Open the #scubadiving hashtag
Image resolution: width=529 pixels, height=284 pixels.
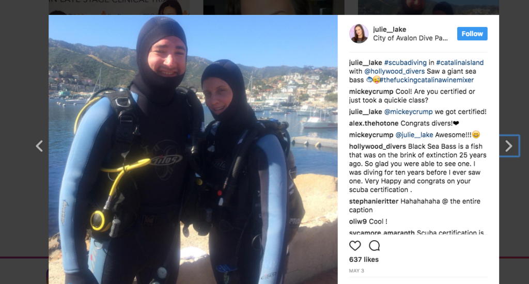point(405,62)
